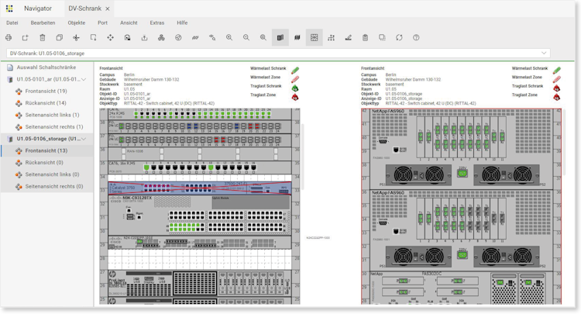Viewport: 581px width, 314px height.
Task: Click the trash delete icon in the toolbar
Action: point(42,37)
